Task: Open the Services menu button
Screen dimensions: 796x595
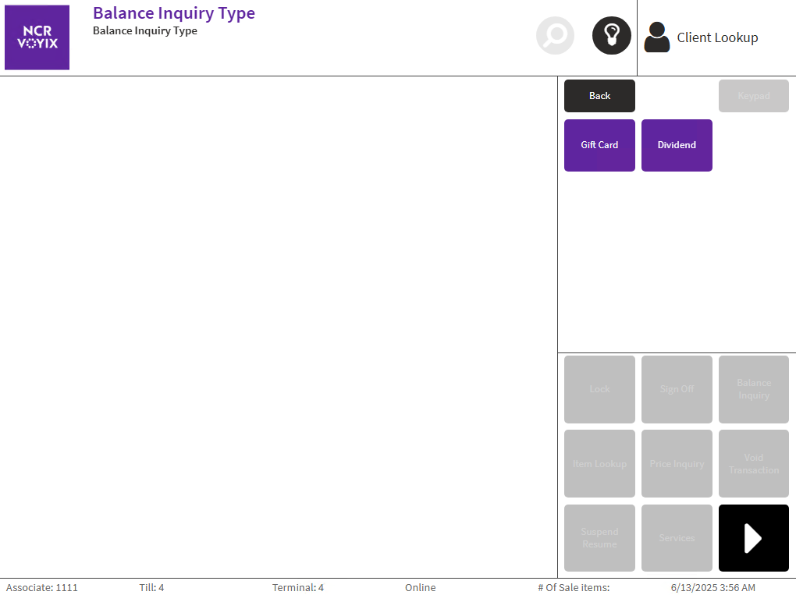Action: tap(677, 538)
